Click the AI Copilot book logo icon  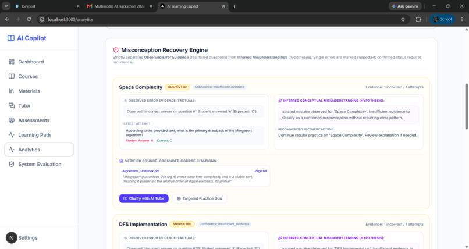coord(11,38)
